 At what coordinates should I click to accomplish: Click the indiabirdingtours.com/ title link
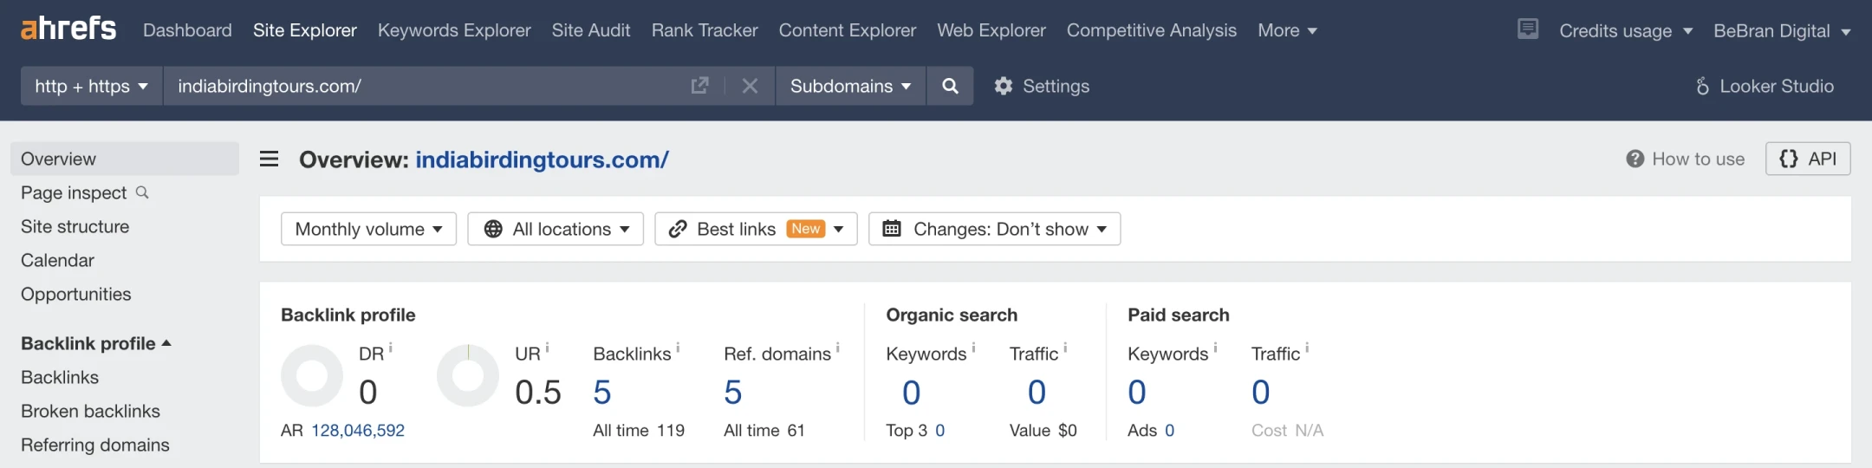543,159
